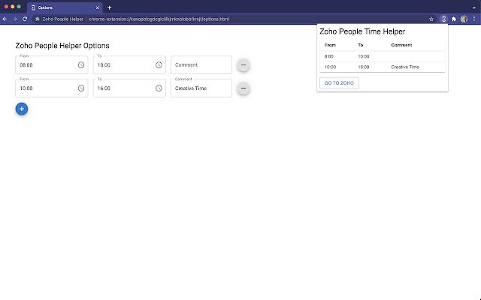This screenshot has height=300, width=481.
Task: Remove the Creative Time row
Action: tap(244, 88)
